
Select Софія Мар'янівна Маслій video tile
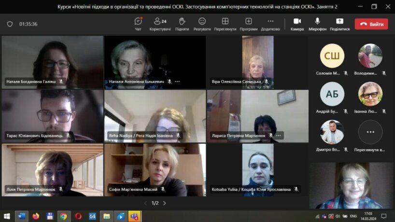155,169
